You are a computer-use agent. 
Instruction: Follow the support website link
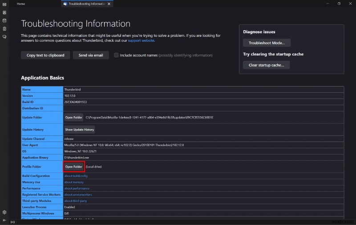pos(141,40)
